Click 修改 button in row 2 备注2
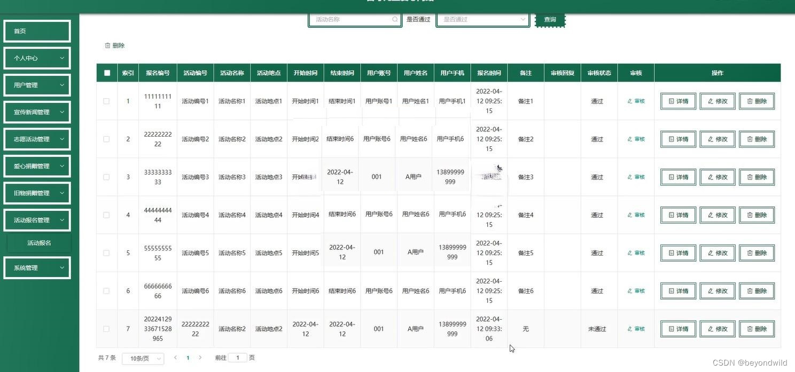The image size is (795, 372). click(718, 139)
